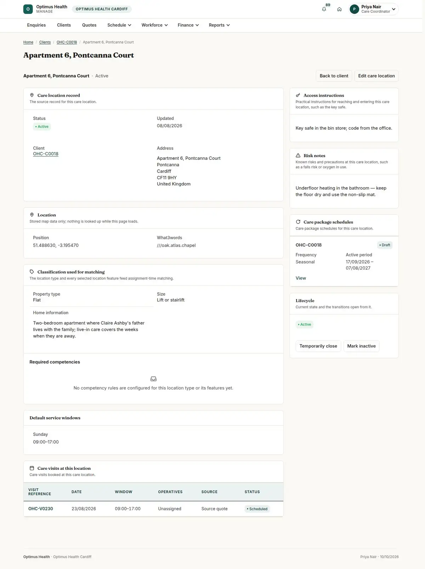
Task: Click the Care visits calendar icon
Action: (32, 468)
